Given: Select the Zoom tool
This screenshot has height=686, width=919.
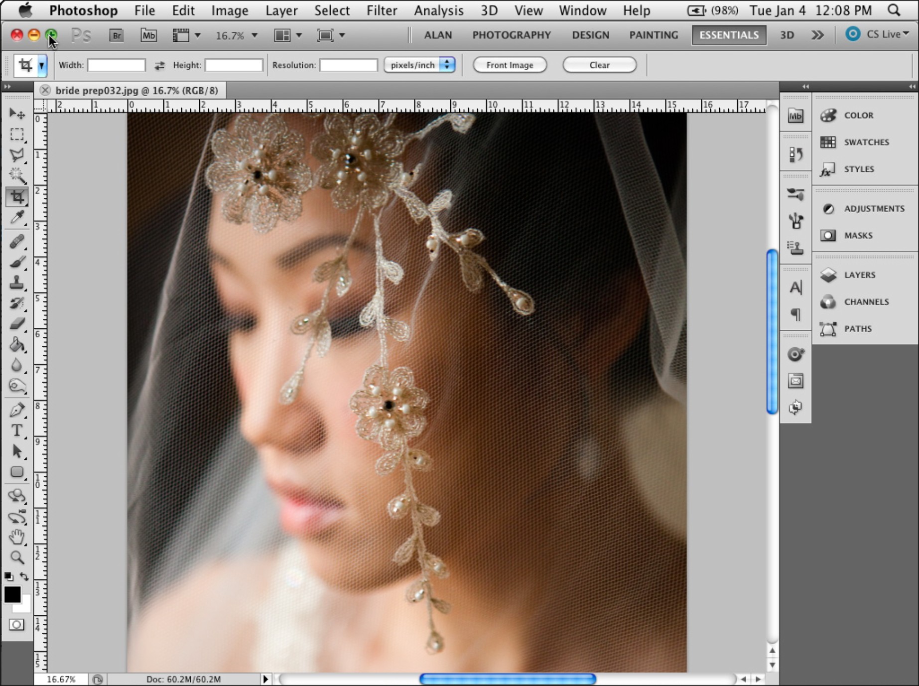Looking at the screenshot, I should (17, 557).
